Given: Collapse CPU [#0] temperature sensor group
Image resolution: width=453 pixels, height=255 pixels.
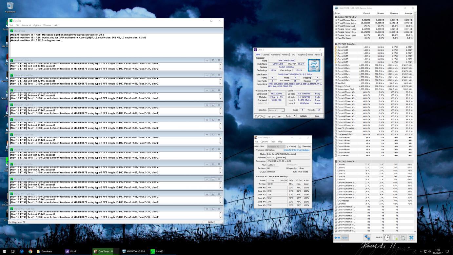Looking at the screenshot, I should pos(336,162).
